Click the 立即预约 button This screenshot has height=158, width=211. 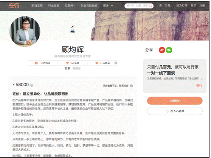click(x=175, y=101)
